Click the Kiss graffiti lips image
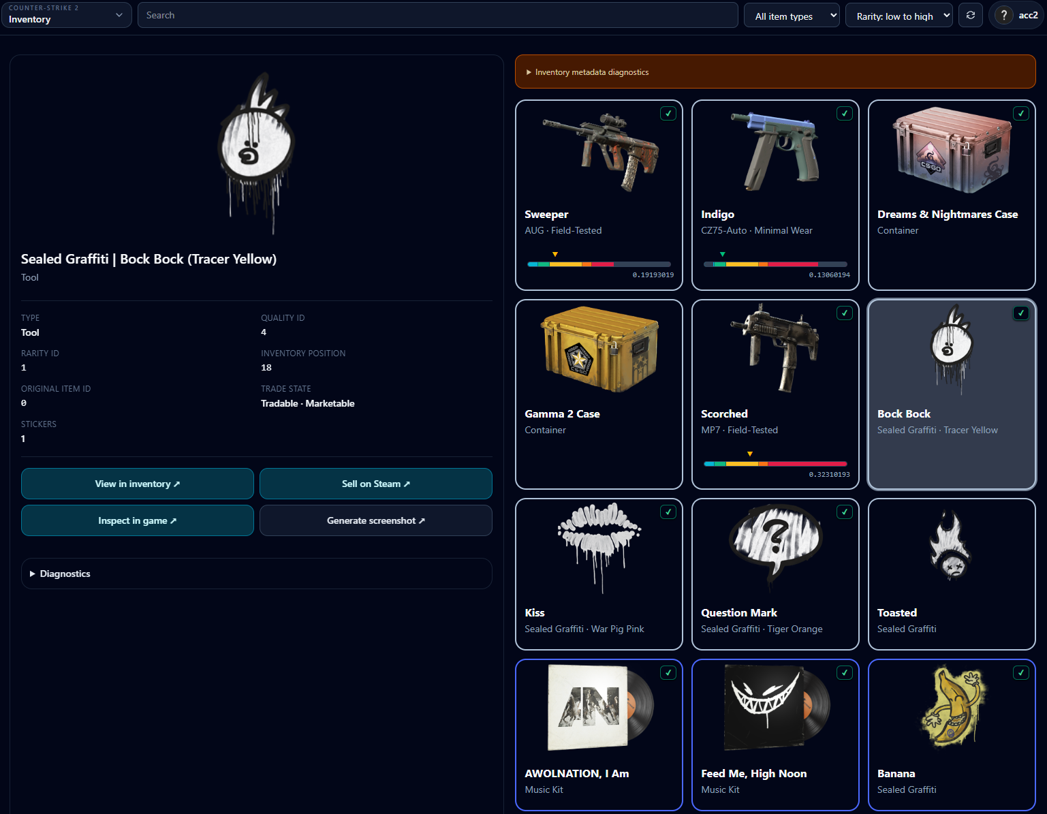This screenshot has height=814, width=1047. 599,547
